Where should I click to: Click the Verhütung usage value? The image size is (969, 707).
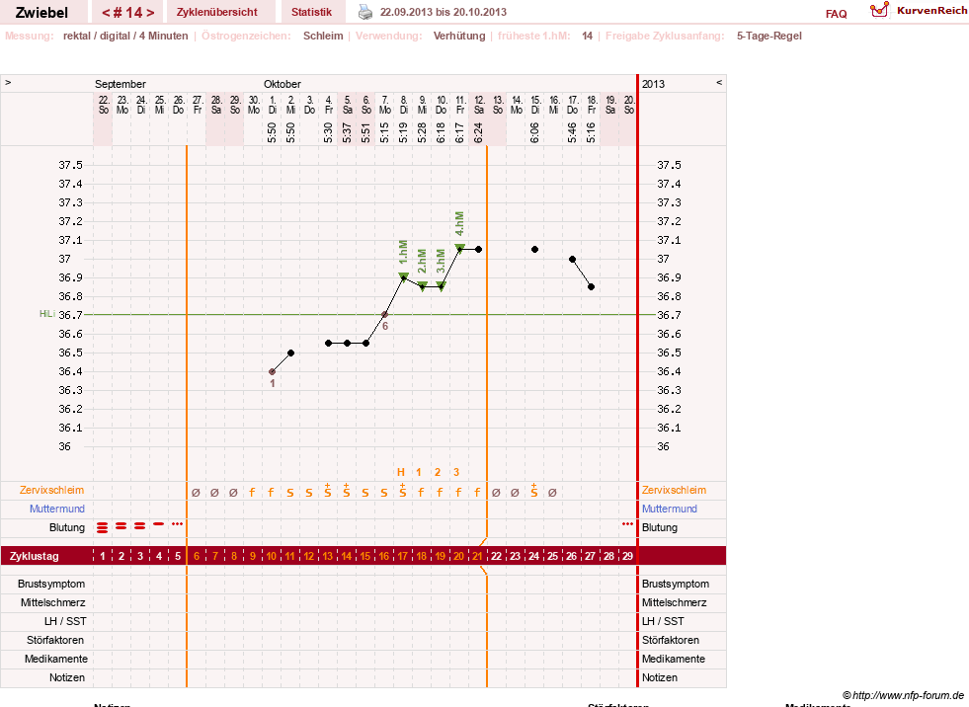coord(459,36)
